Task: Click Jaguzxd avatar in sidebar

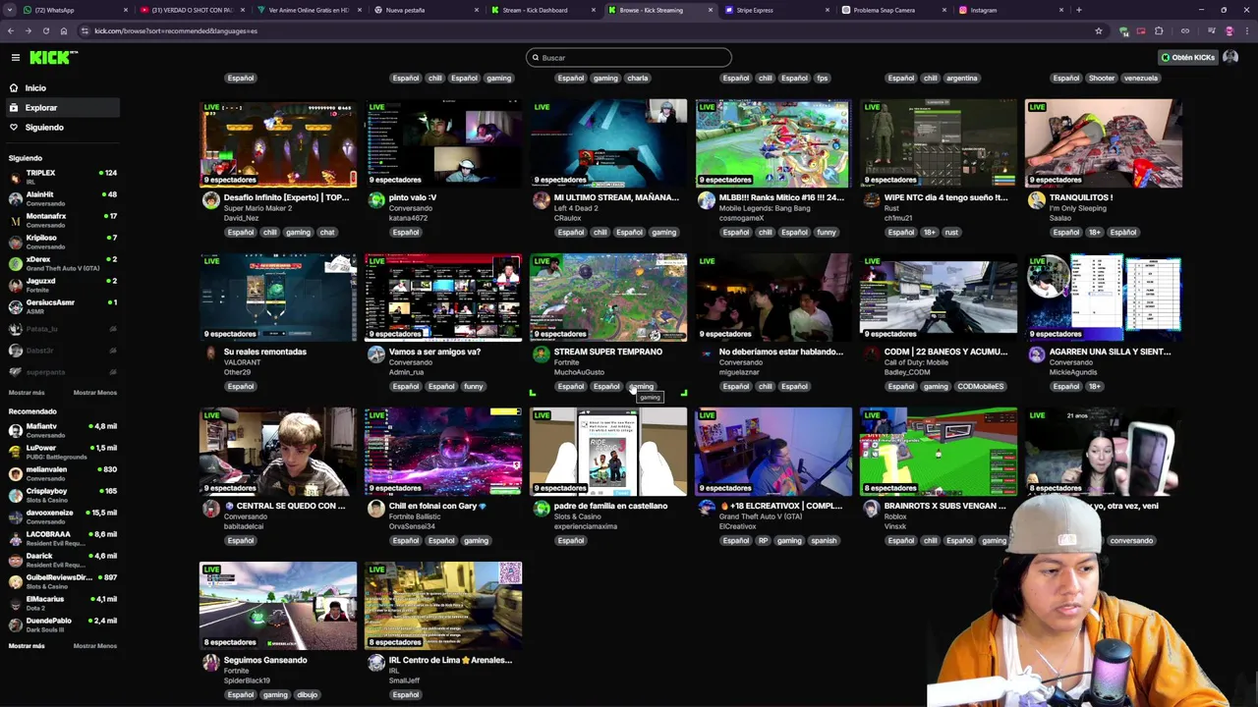Action: 15,285
